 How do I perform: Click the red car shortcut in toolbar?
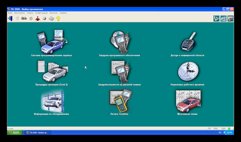tap(230, 19)
